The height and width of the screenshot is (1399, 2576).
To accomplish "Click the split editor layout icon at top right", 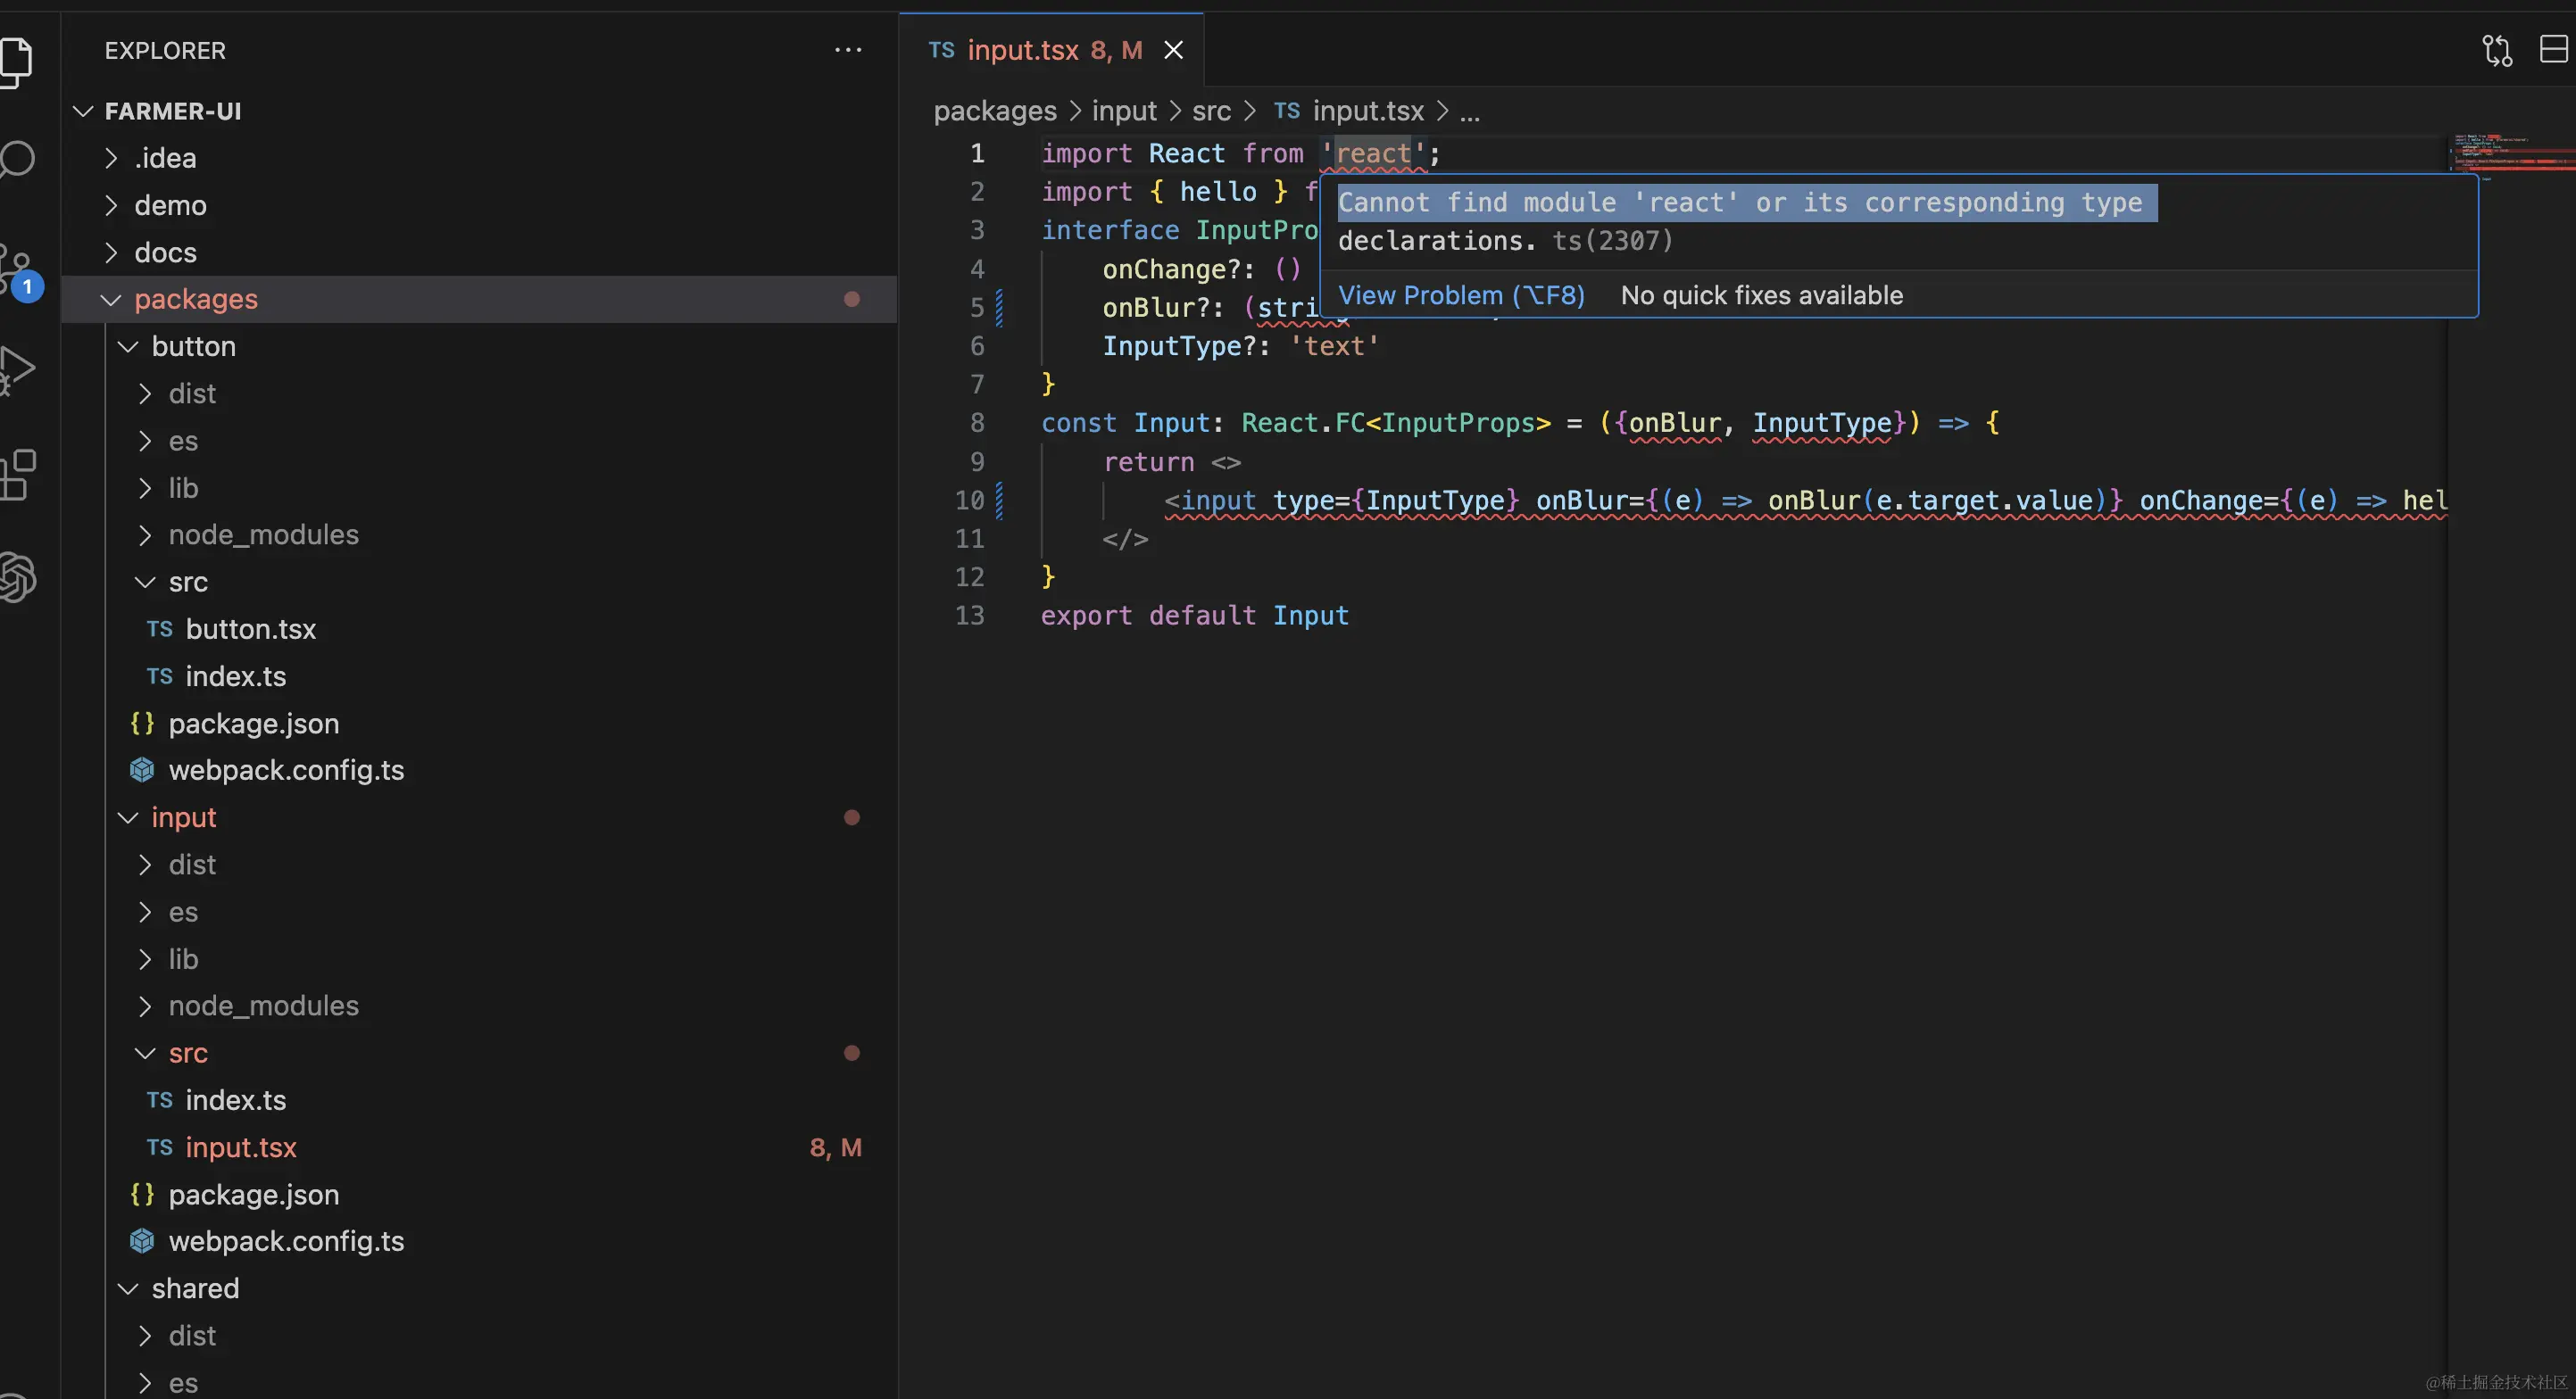I will pyautogui.click(x=2555, y=49).
